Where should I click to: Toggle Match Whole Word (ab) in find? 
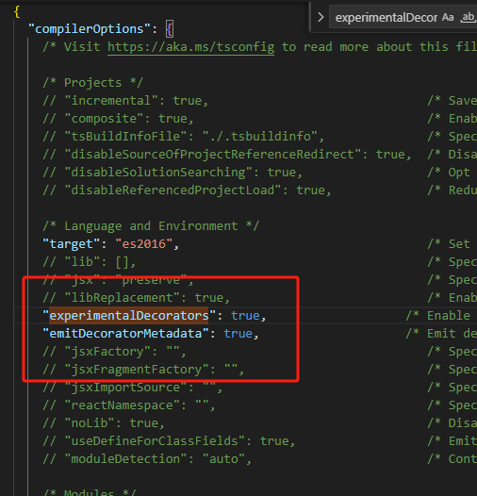(468, 17)
